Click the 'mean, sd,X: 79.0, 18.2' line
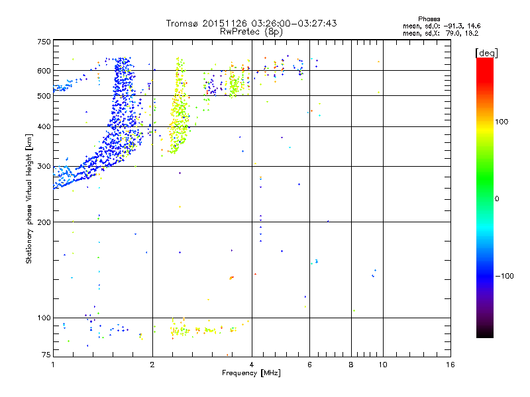Image resolution: width=530 pixels, height=397 pixels. (x=441, y=33)
